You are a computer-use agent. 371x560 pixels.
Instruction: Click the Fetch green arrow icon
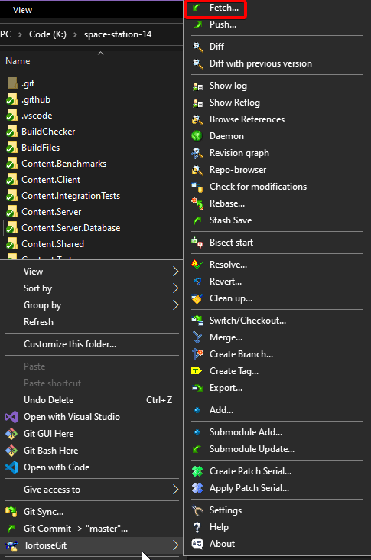point(197,8)
